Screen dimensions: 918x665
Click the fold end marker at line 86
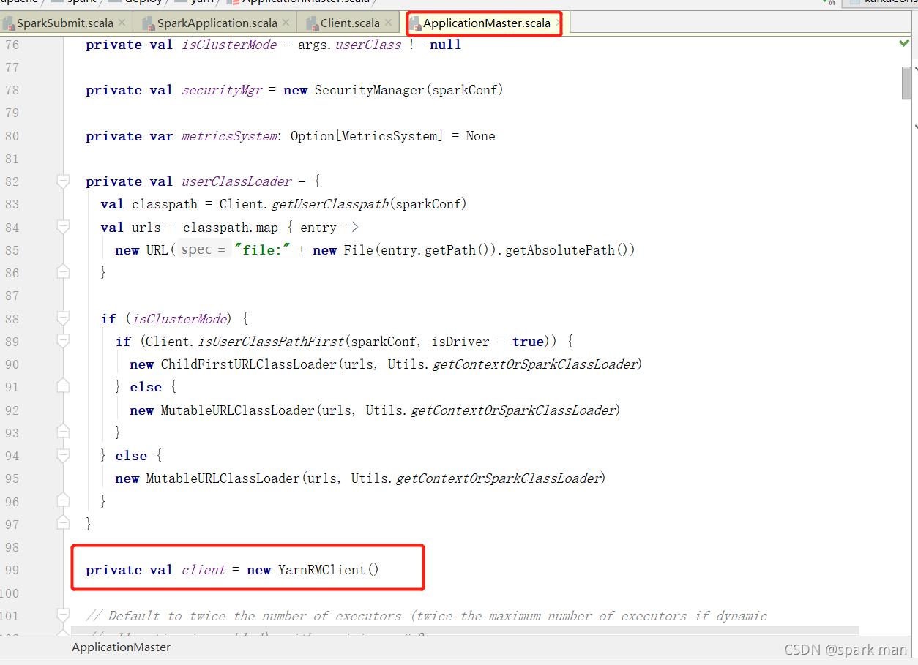(63, 273)
